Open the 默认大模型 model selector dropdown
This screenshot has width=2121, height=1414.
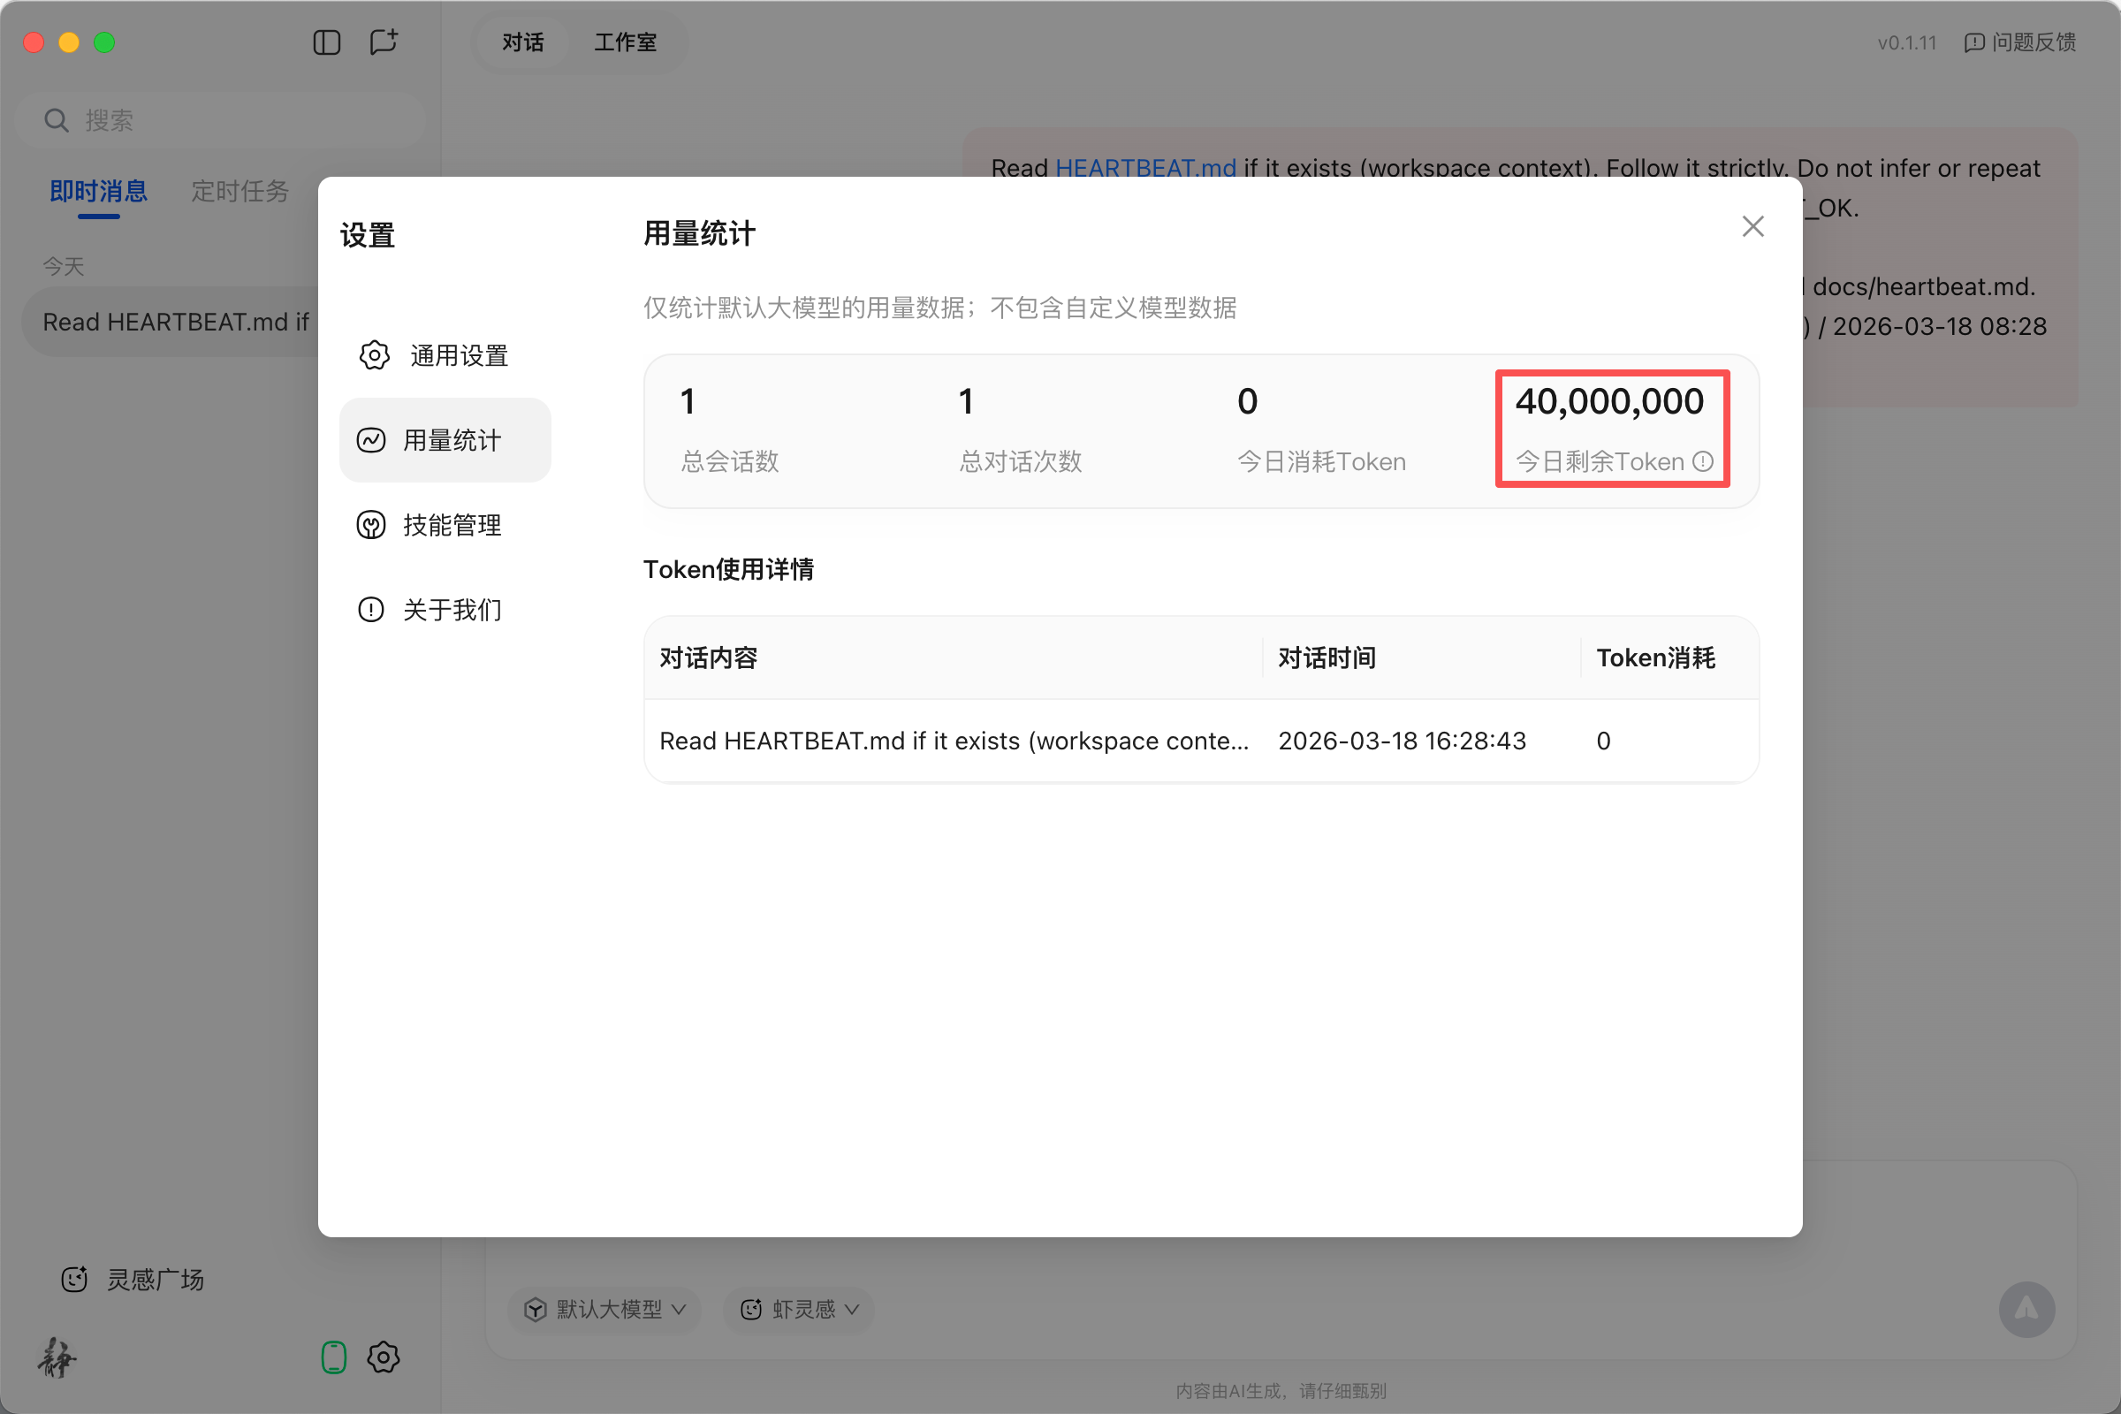coord(604,1310)
